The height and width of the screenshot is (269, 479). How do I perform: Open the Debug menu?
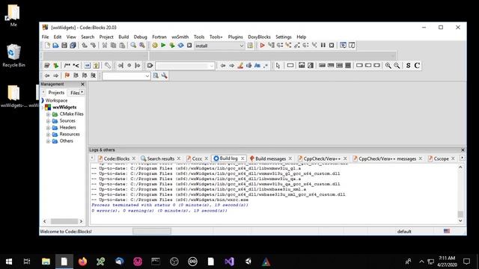[140, 37]
